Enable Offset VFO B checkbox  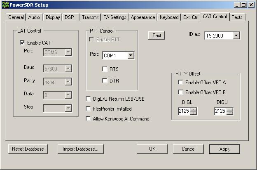[181, 92]
